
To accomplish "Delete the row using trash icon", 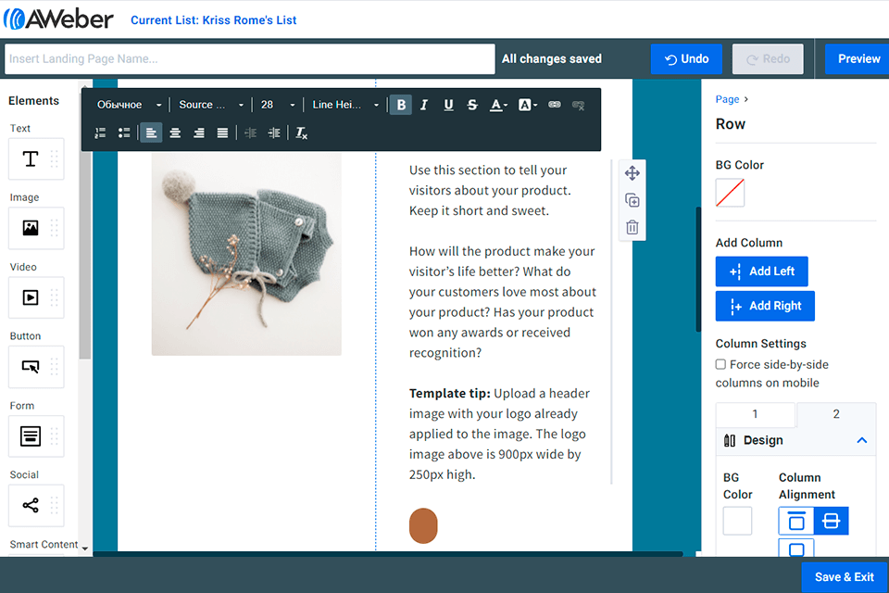I will (632, 227).
